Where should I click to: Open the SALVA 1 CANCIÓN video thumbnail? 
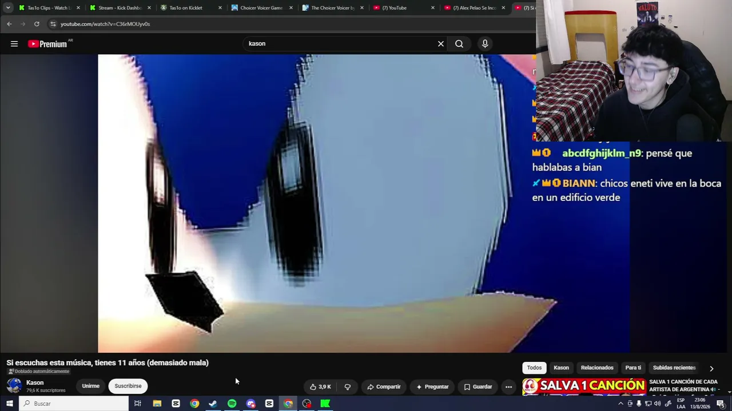coord(584,386)
